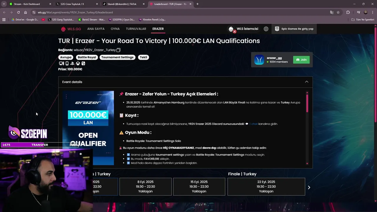Join the erazer_gg Discord server
This screenshot has width=377, height=212.
click(x=301, y=60)
